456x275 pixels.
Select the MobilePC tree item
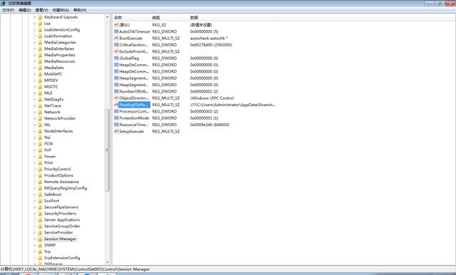point(53,74)
